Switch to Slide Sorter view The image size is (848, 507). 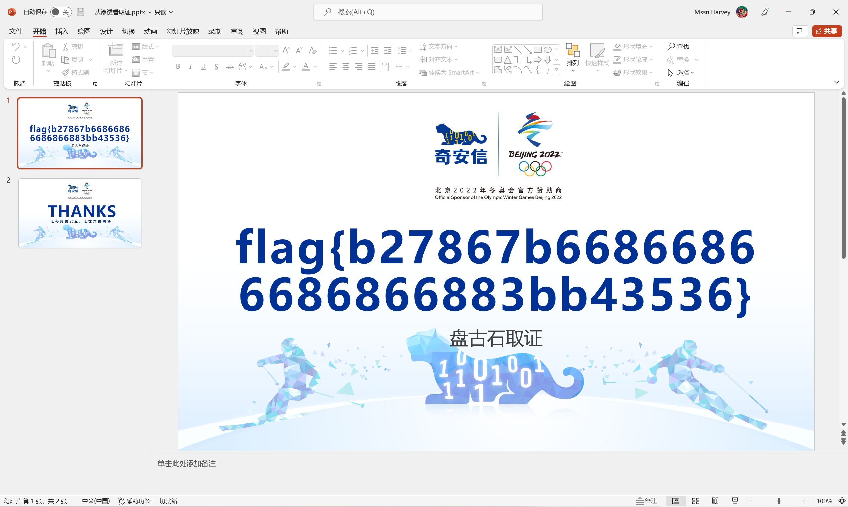[696, 501]
